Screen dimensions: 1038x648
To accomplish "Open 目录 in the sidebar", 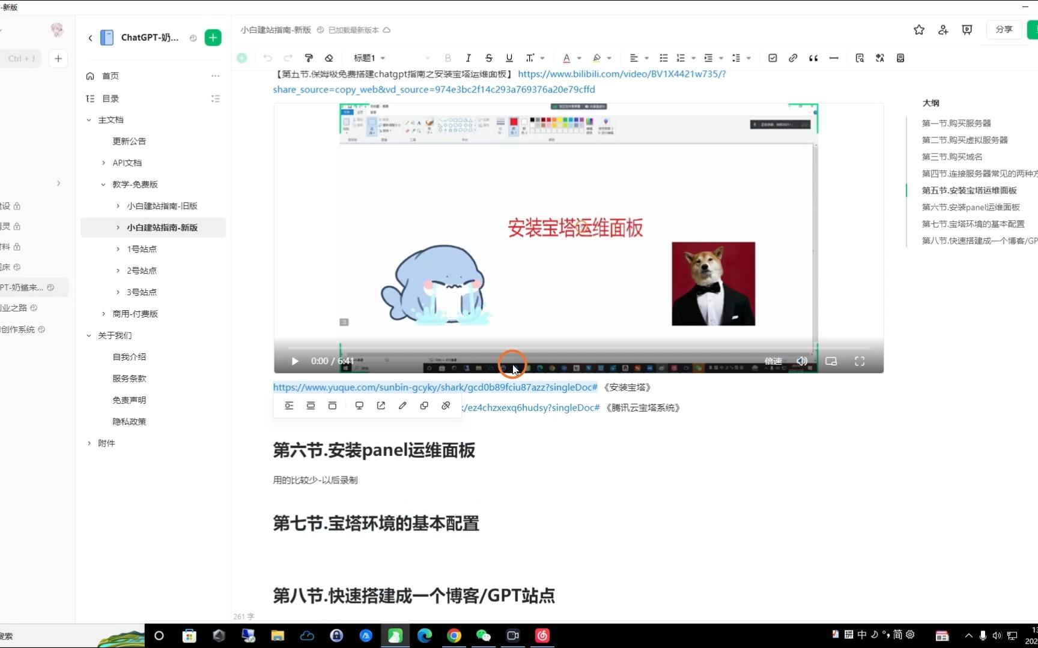I will tap(110, 99).
